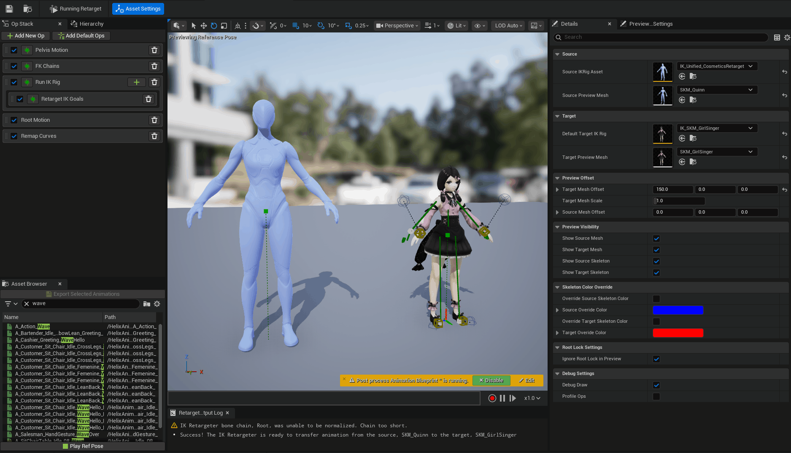Image resolution: width=791 pixels, height=453 pixels.
Task: Browse to Source IKRig Asset in content browser
Action: 693,76
